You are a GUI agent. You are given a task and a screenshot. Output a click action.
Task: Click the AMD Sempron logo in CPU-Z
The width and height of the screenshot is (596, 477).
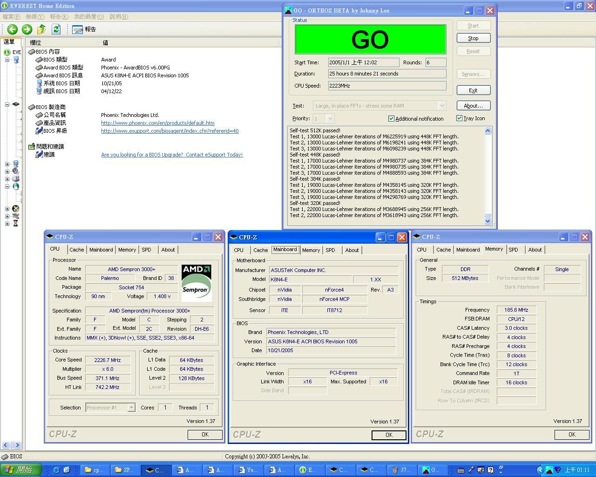(196, 283)
